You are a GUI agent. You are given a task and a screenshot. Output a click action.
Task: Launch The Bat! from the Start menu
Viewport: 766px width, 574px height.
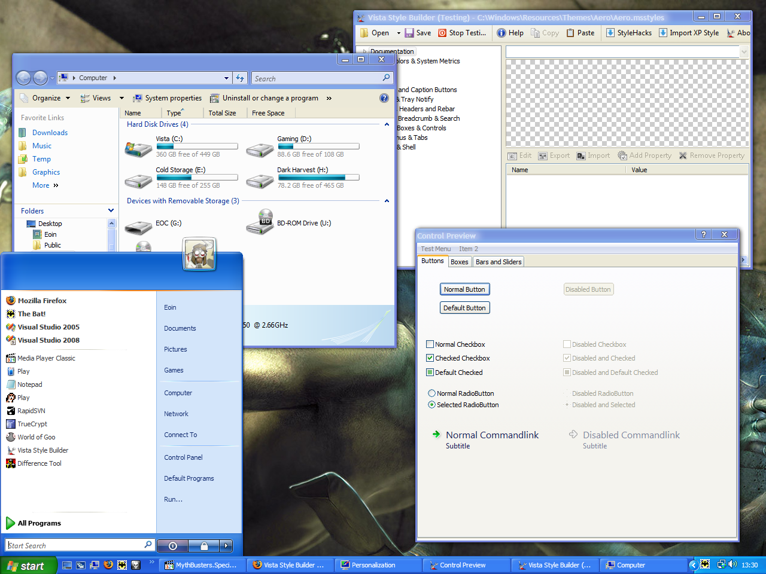point(26,314)
